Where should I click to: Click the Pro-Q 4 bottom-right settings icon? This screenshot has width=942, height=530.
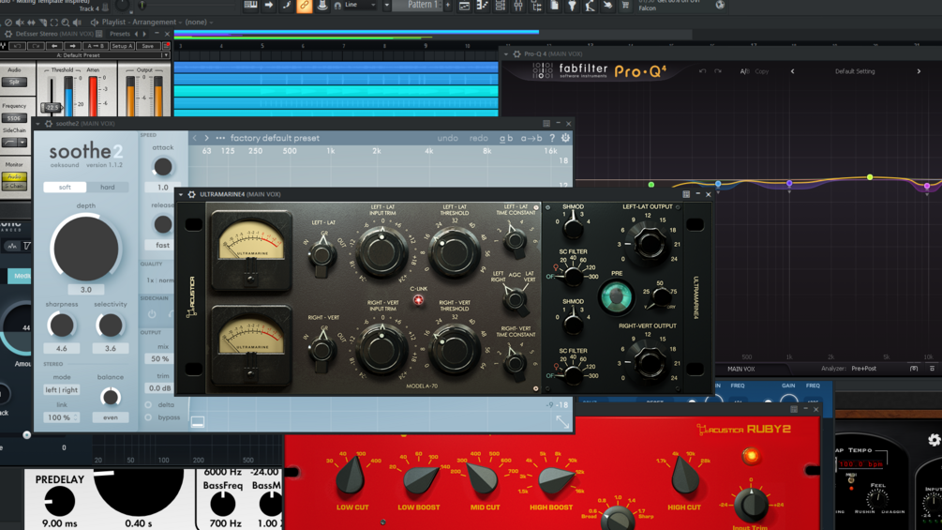[932, 369]
